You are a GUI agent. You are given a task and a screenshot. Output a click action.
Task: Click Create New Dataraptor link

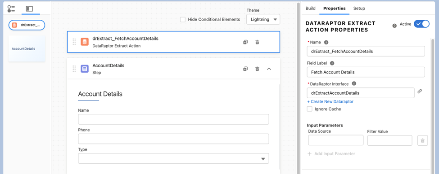coord(330,101)
